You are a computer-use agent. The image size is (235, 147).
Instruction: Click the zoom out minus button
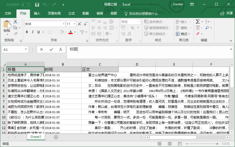pyautogui.click(x=187, y=144)
